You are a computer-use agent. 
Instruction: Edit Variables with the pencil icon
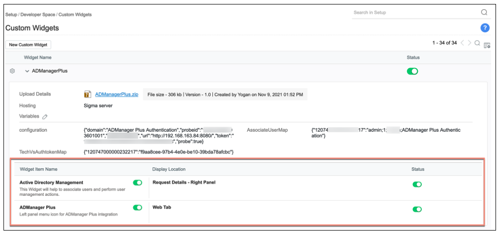[x=45, y=117]
